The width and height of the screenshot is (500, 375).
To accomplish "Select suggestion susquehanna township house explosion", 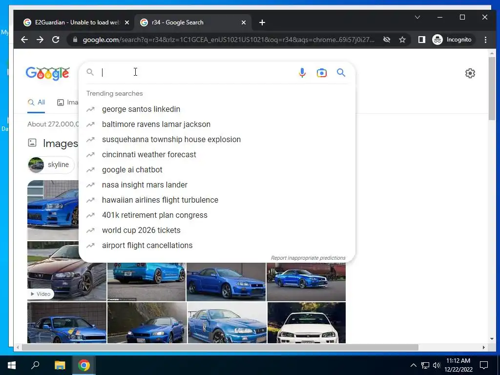I will 217,139.
